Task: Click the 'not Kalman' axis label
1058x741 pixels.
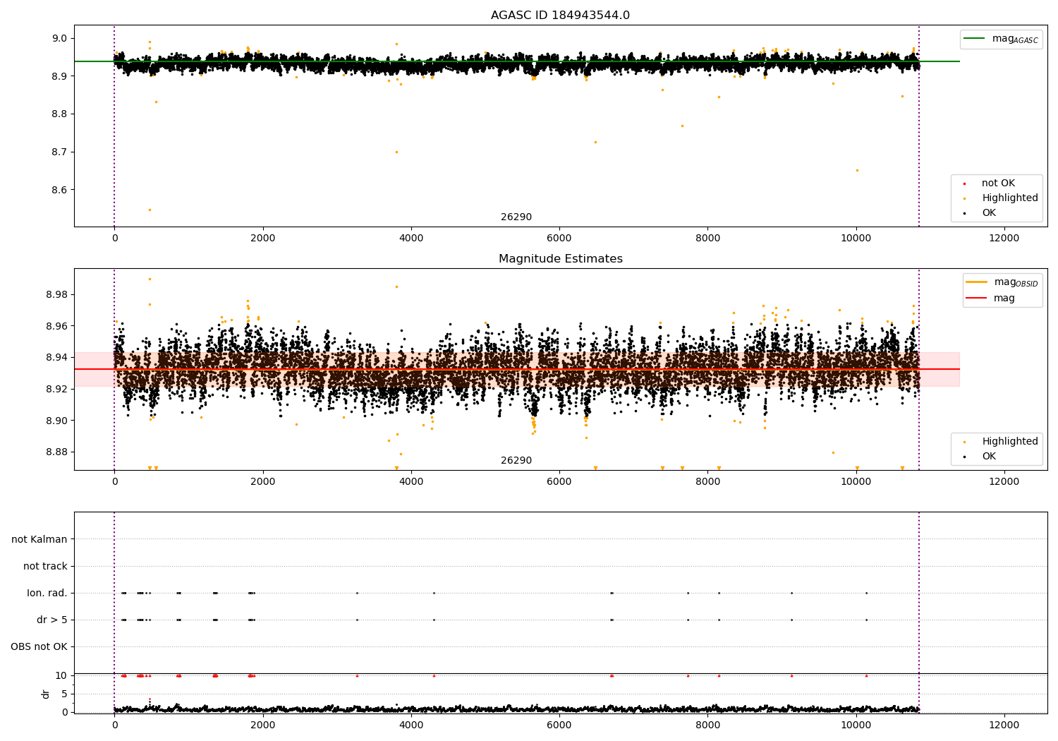Action: 39,539
